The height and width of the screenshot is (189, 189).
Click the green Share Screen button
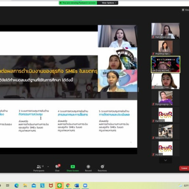coord(73,168)
